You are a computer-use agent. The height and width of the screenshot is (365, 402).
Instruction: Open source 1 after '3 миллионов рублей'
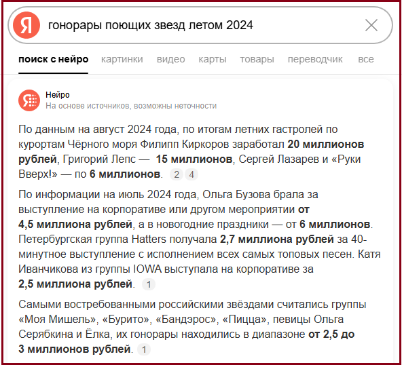[144, 349]
